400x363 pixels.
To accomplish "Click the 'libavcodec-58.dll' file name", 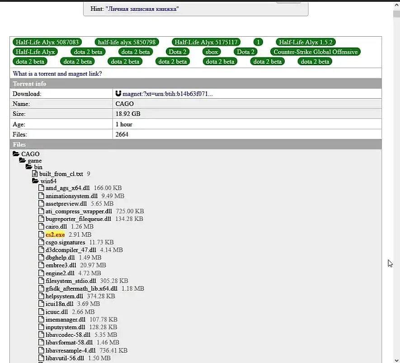I will tap(68, 334).
